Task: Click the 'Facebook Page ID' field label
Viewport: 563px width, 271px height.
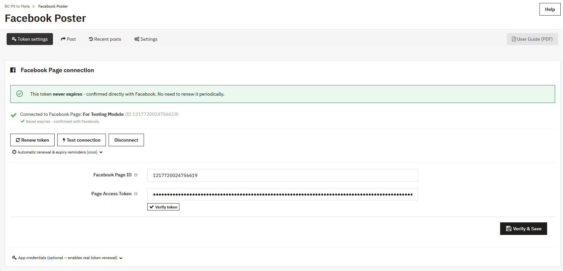Action: 112,175
